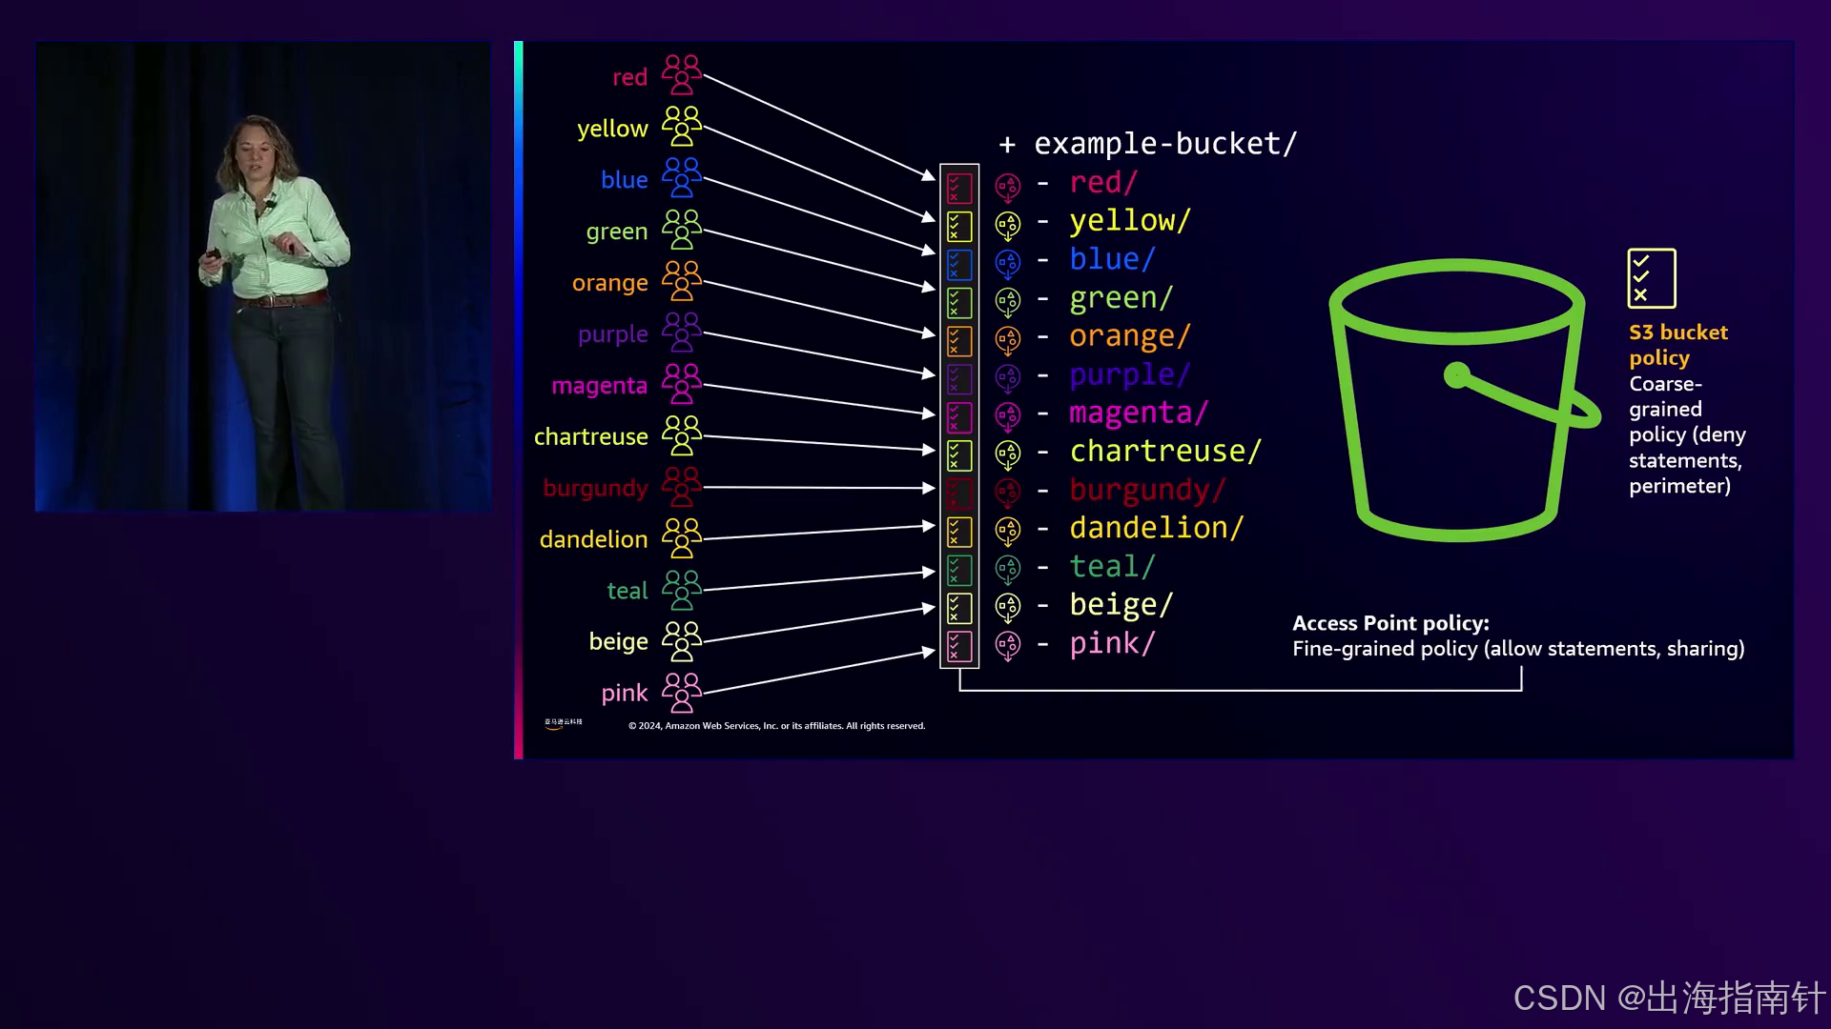Click the red policy checklist box
Image resolution: width=1831 pixels, height=1029 pixels.
coord(959,188)
